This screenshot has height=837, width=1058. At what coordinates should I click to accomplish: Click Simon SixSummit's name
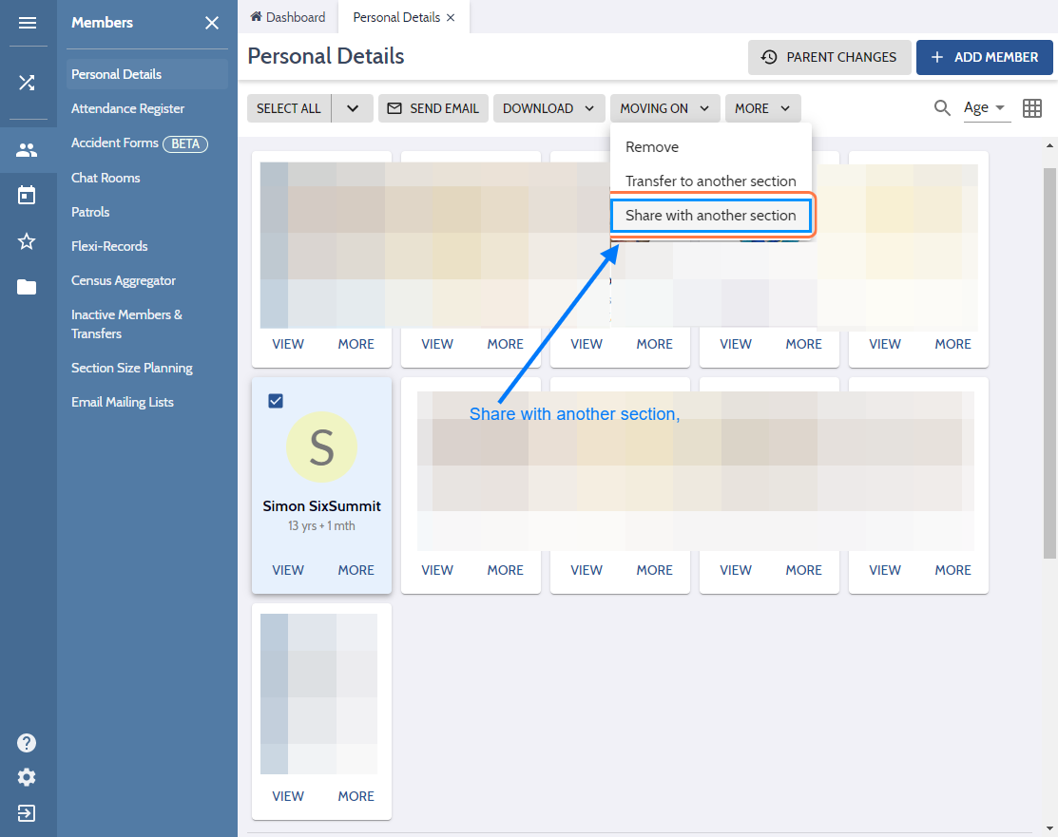(x=322, y=505)
